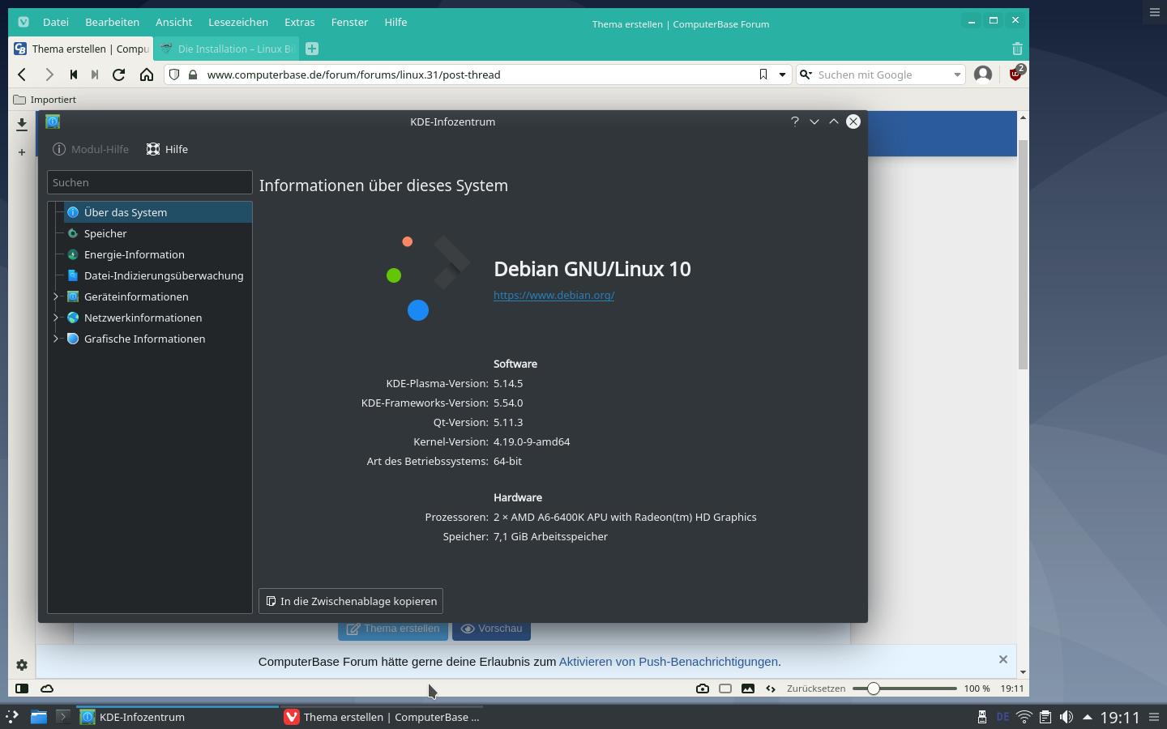Open the search engine selector dropdown
Screen dimensions: 1167x729
tap(806, 75)
